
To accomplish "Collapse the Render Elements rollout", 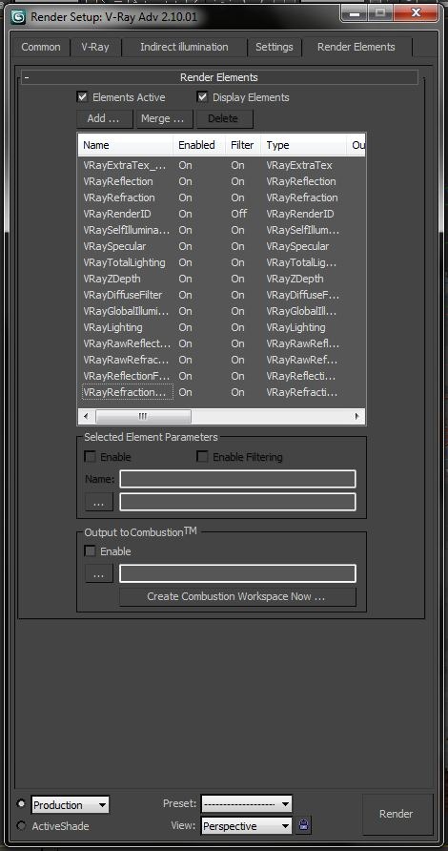I will pyautogui.click(x=219, y=77).
